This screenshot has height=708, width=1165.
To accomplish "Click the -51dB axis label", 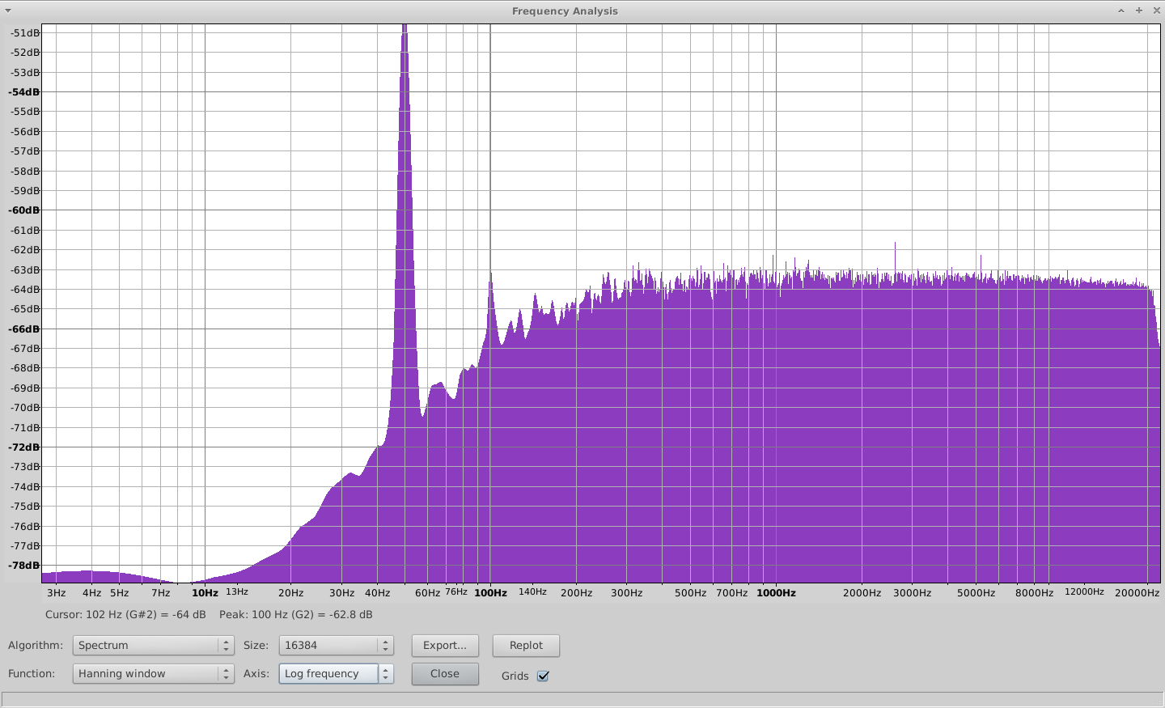I will (25, 33).
